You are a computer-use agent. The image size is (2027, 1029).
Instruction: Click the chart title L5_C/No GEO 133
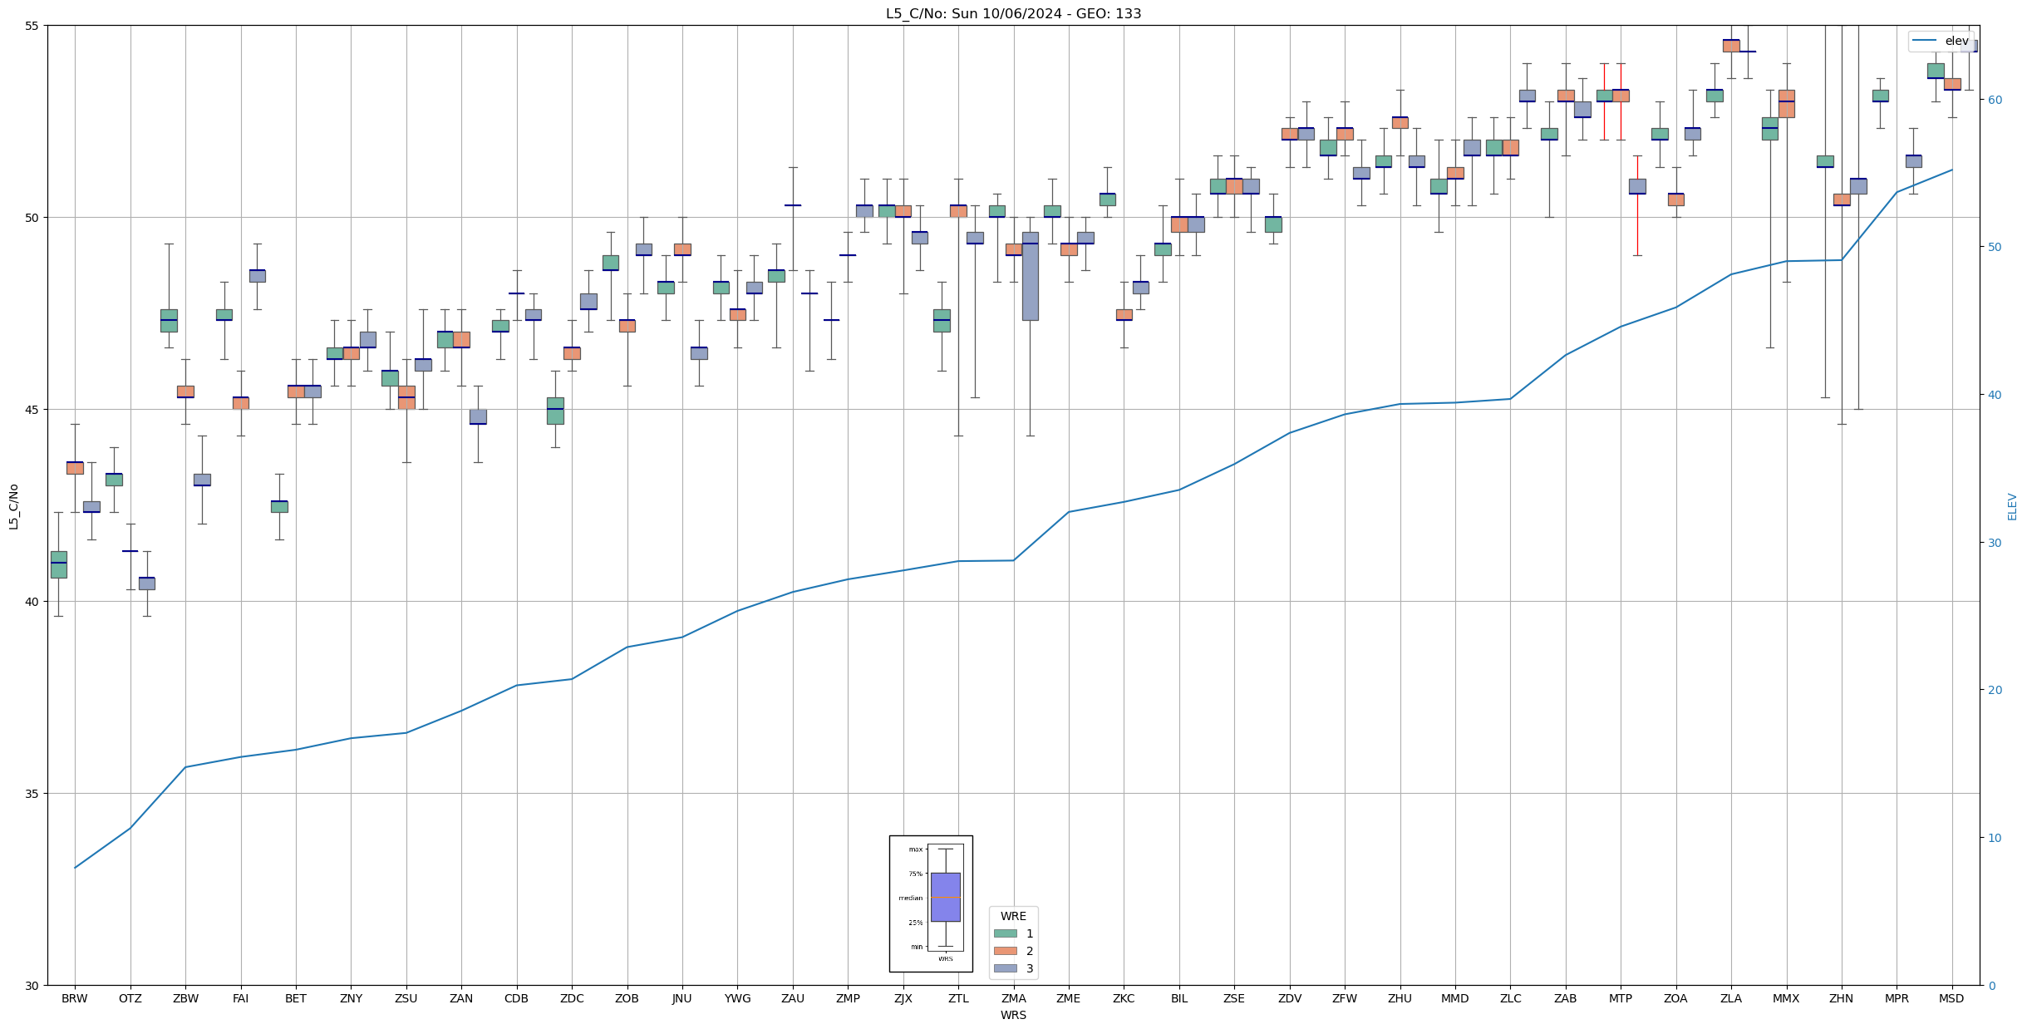(1013, 13)
